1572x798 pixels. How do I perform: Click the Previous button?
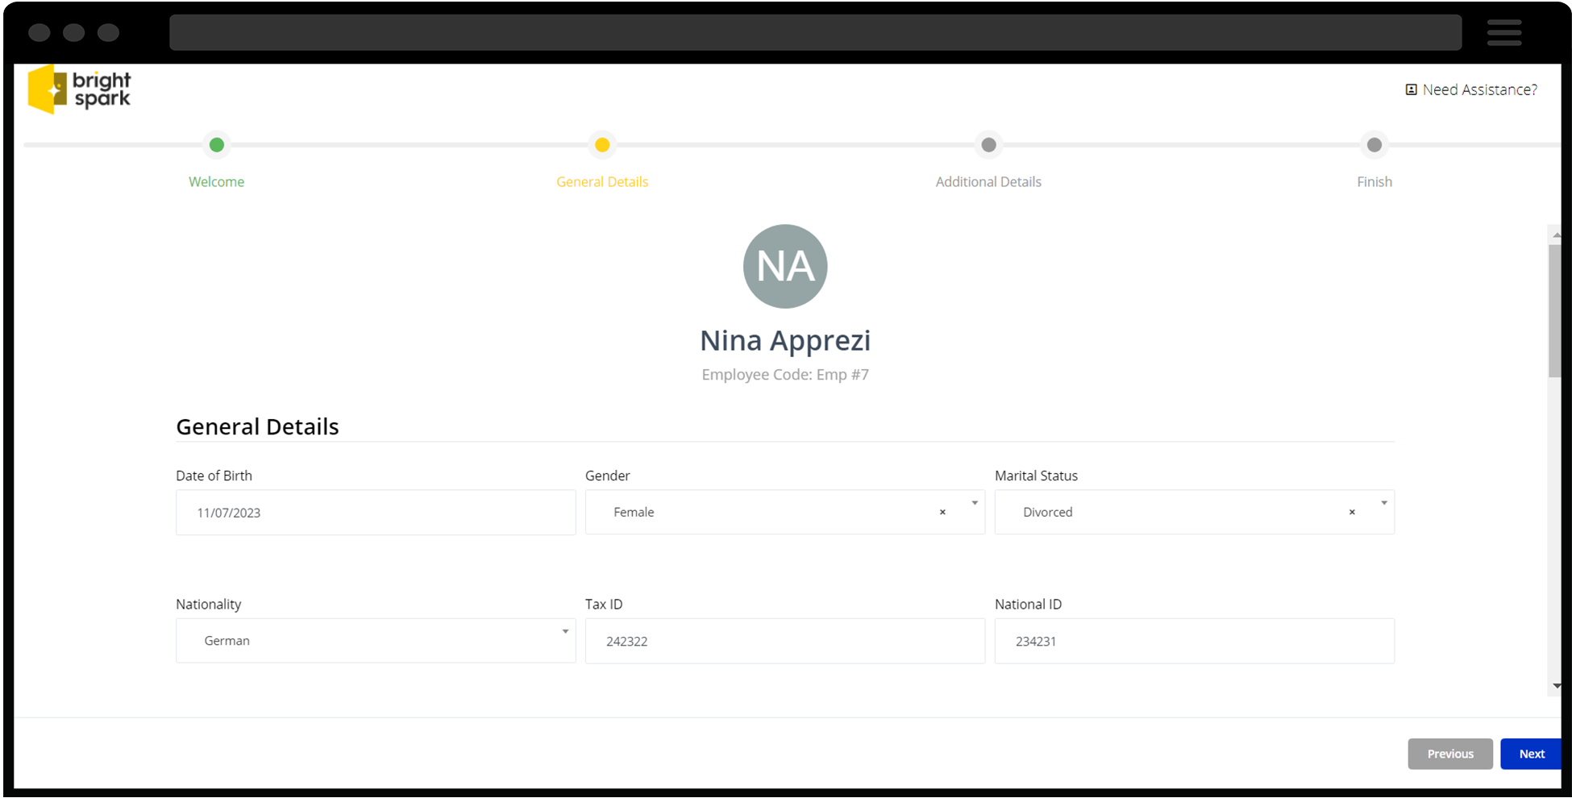coord(1450,754)
